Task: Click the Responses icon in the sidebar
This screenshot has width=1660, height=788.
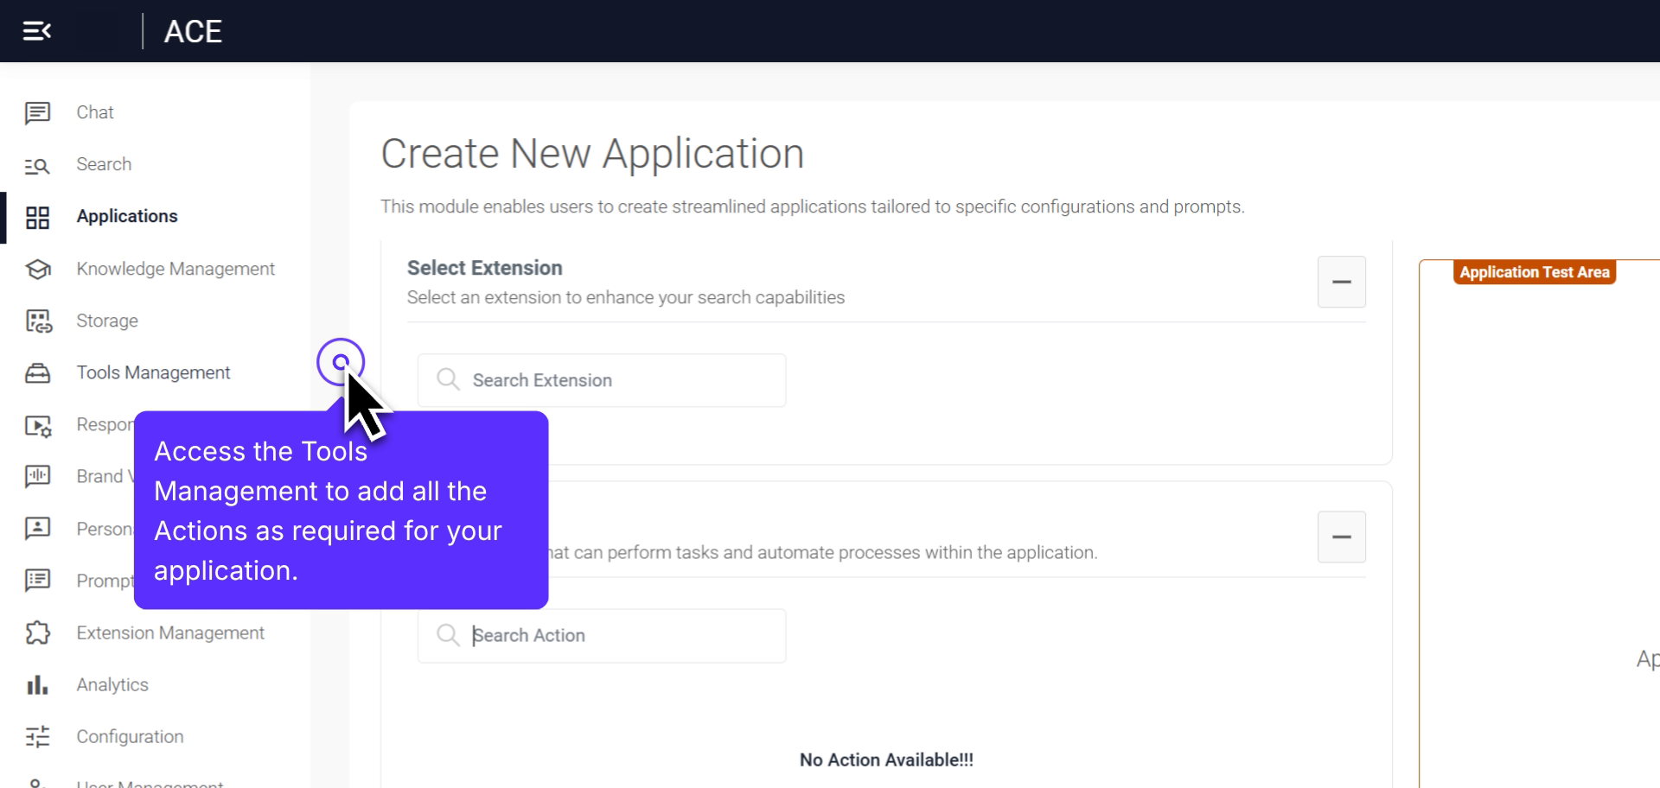Action: tap(37, 424)
